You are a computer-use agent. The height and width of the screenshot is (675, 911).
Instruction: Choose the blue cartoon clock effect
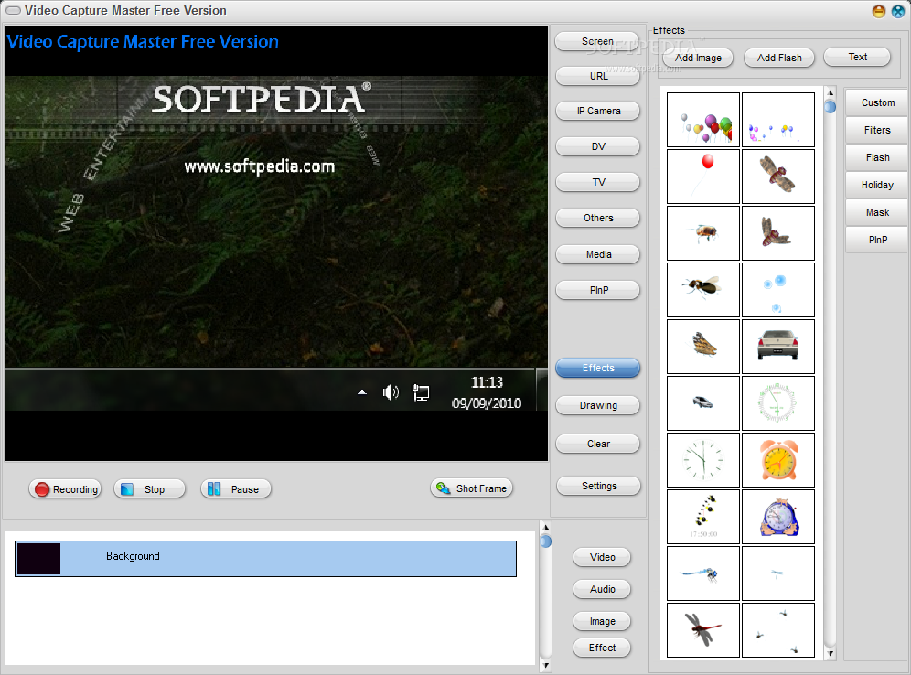click(778, 517)
